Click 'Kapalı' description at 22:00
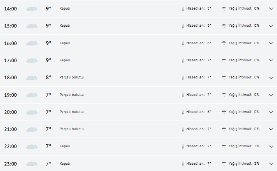Screen dimensions: 277x171 [65, 146]
